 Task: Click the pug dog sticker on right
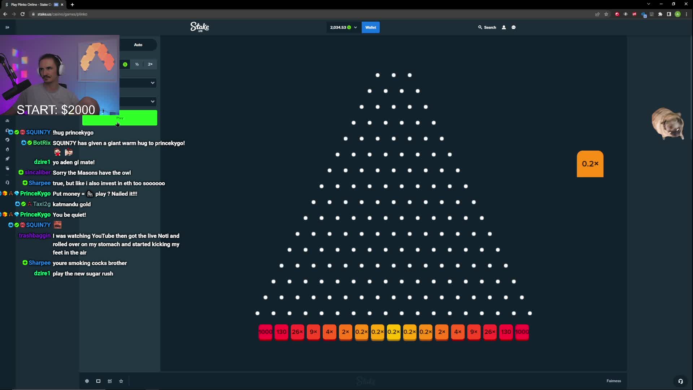[668, 123]
